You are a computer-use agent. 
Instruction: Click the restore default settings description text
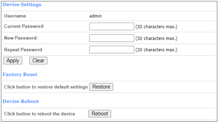46,87
